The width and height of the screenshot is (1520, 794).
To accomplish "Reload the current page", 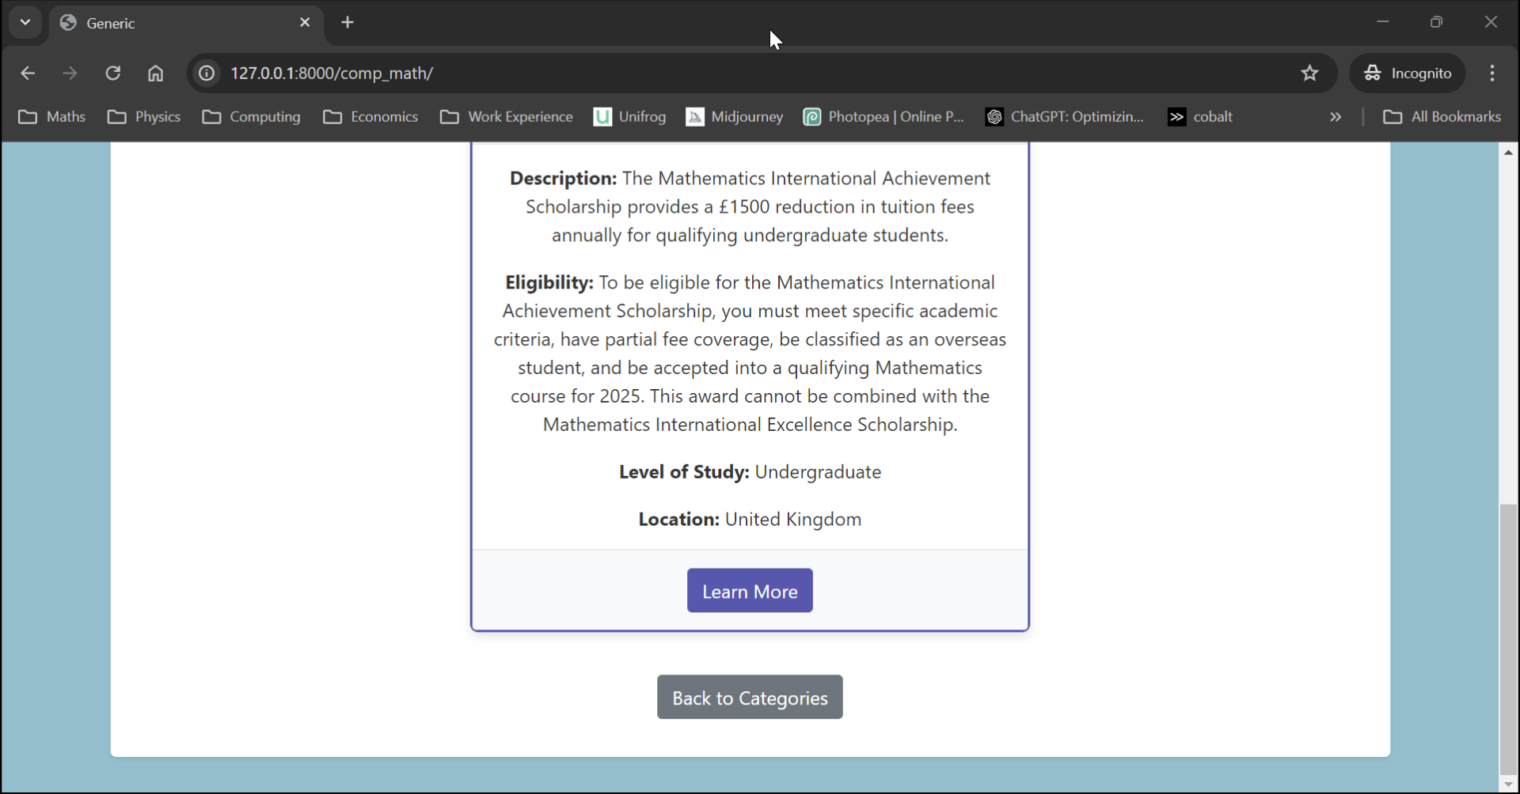I will pyautogui.click(x=113, y=74).
